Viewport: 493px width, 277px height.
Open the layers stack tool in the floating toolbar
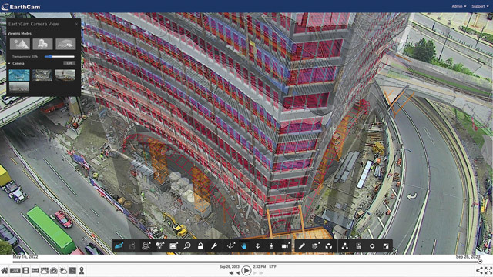146,246
